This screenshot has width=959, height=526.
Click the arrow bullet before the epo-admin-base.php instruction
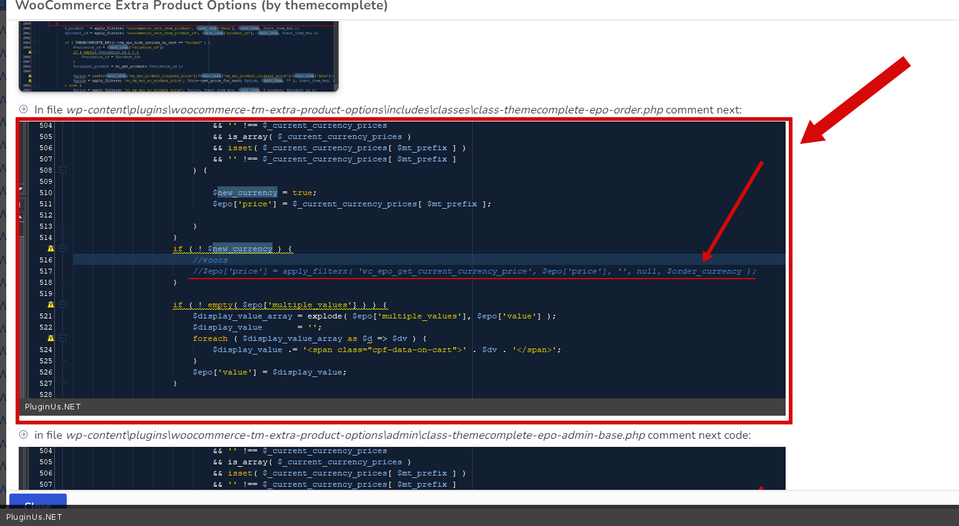coord(23,434)
